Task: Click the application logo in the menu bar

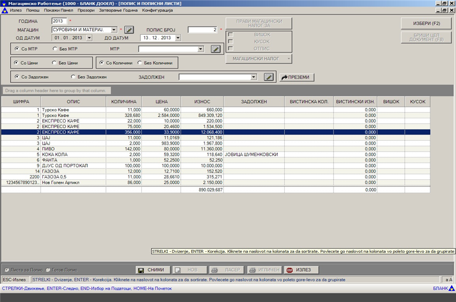Action: (5, 11)
